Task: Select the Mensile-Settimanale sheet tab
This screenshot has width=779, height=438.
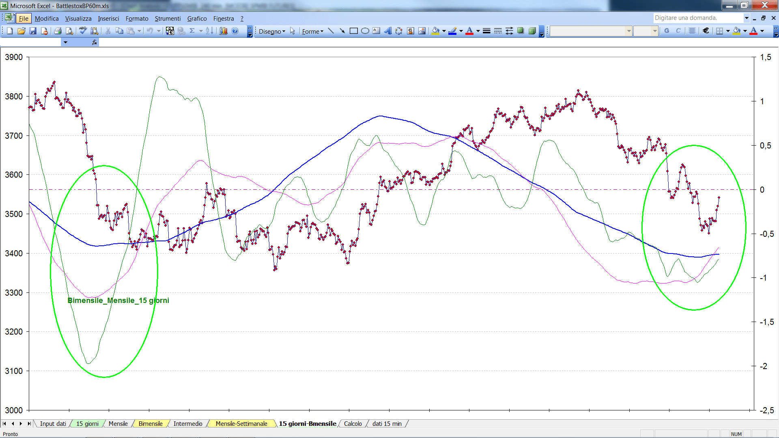Action: (x=241, y=424)
